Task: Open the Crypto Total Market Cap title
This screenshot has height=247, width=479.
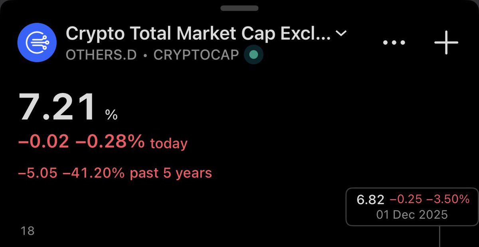Action: pos(198,34)
